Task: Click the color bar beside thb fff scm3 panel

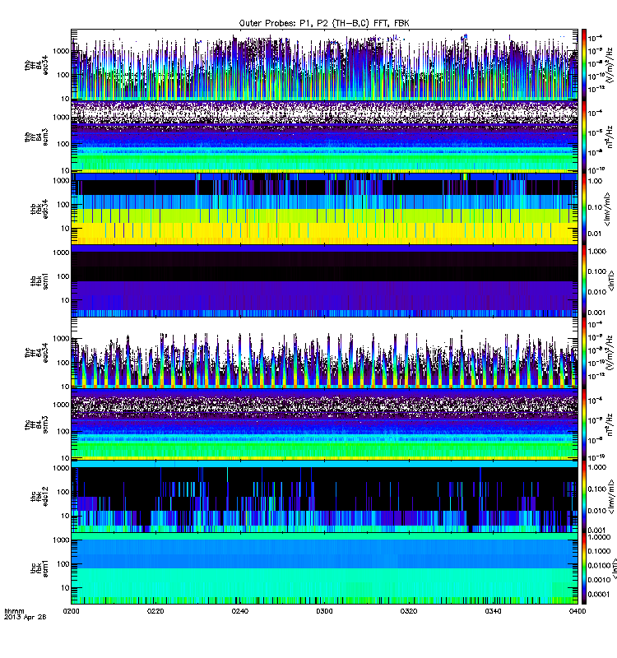Action: pos(584,137)
